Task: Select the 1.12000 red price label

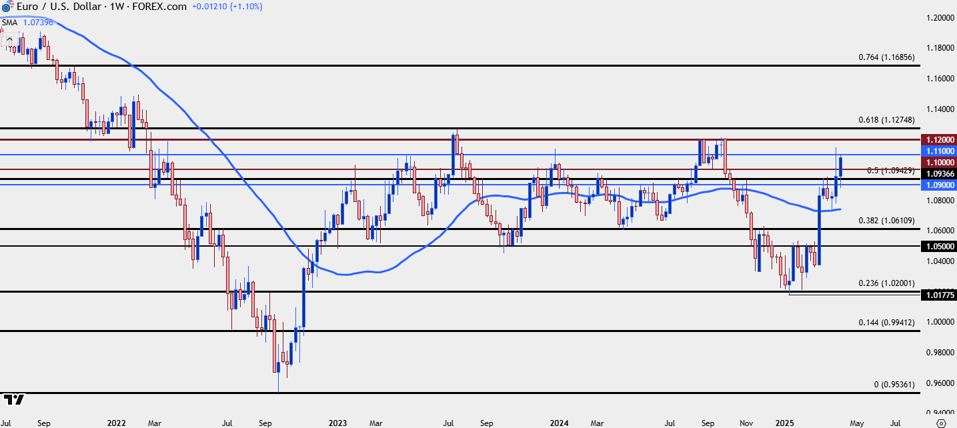Action: click(x=938, y=139)
